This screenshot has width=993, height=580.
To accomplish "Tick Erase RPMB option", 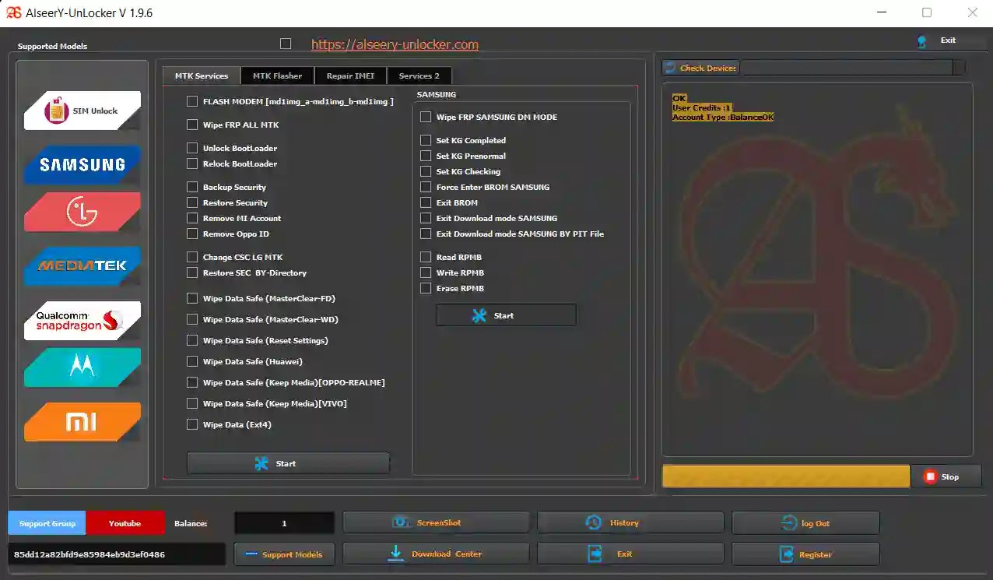I will click(426, 288).
